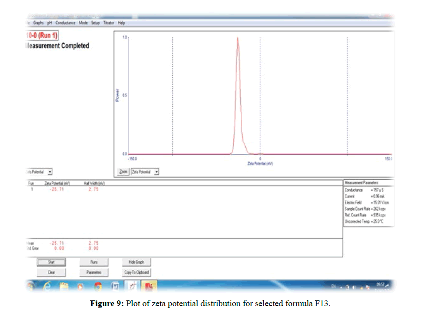This screenshot has width=425, height=315.
Task: Open the Graphs menu
Action: 38,23
